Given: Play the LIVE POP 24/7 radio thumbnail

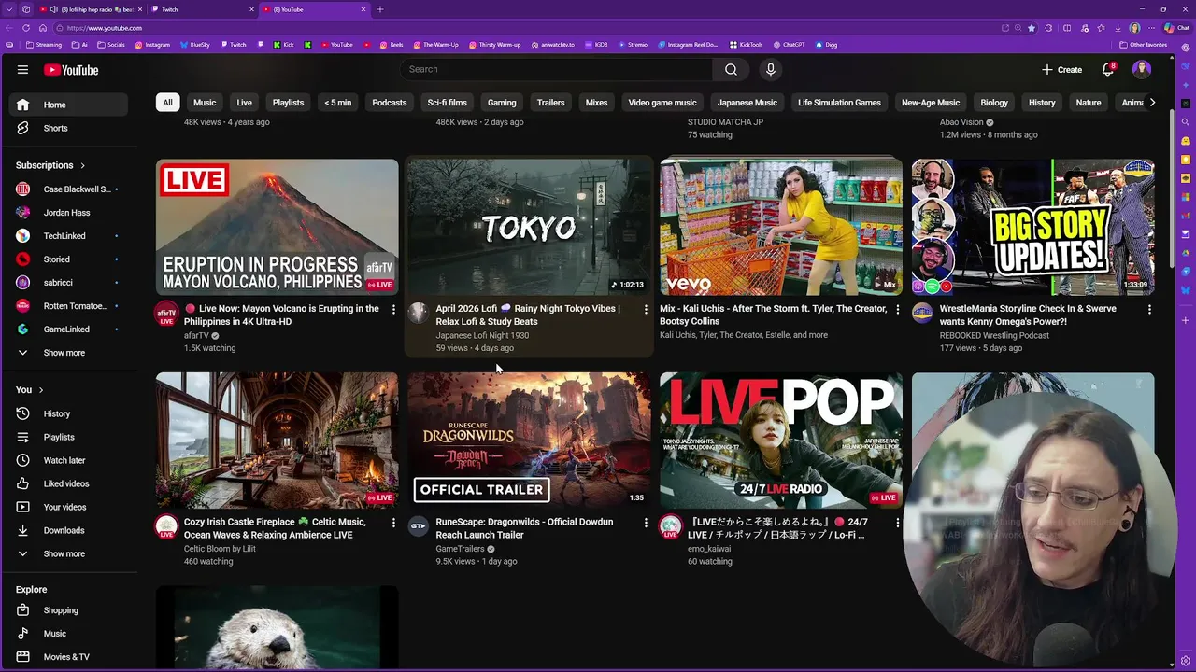Looking at the screenshot, I should coord(781,441).
